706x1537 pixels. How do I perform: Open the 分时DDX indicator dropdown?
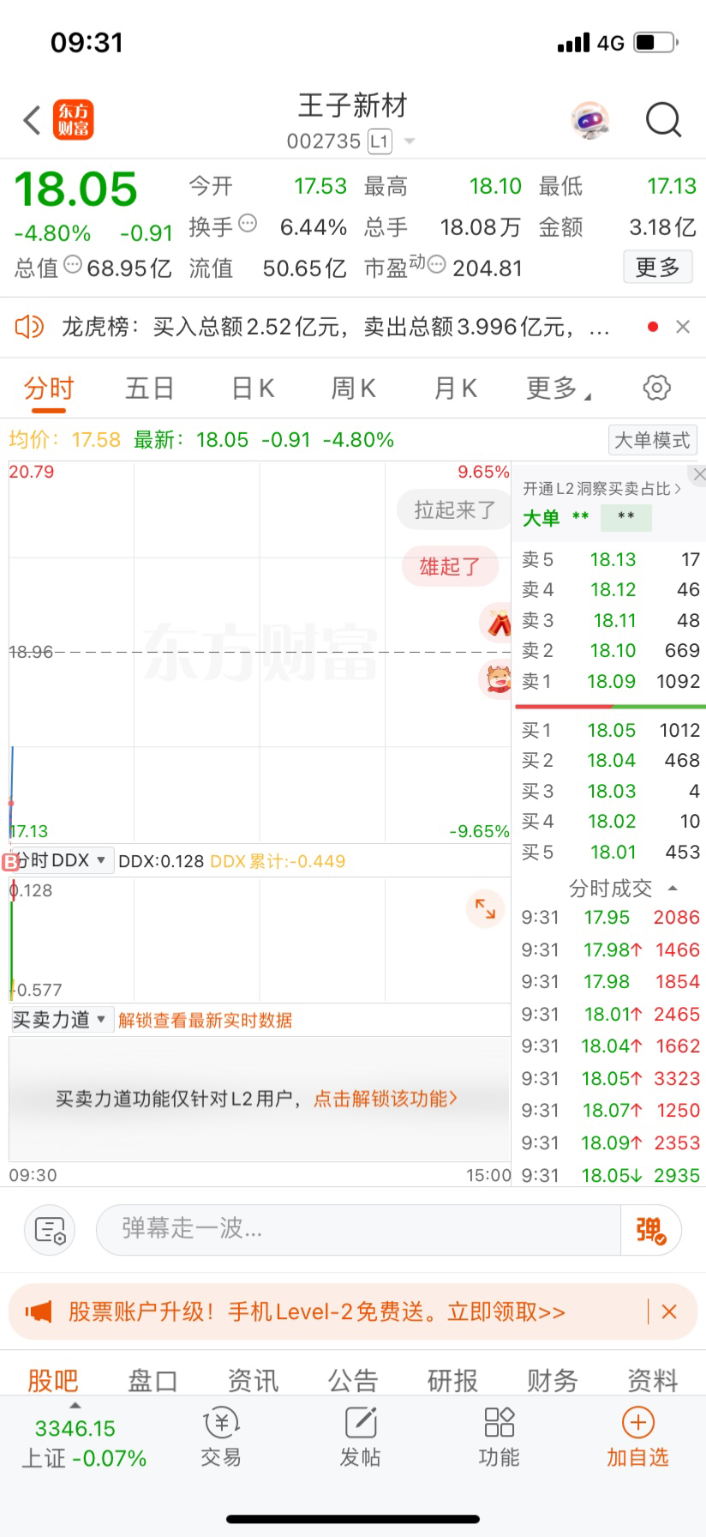[x=62, y=860]
